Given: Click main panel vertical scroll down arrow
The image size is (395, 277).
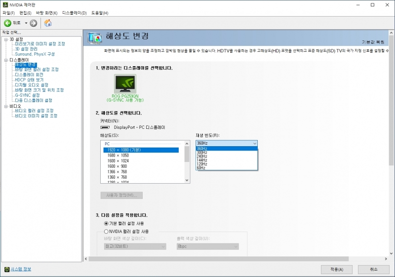Looking at the screenshot, I should pos(391,253).
